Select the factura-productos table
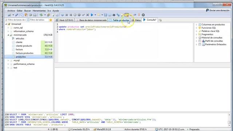 24,53
